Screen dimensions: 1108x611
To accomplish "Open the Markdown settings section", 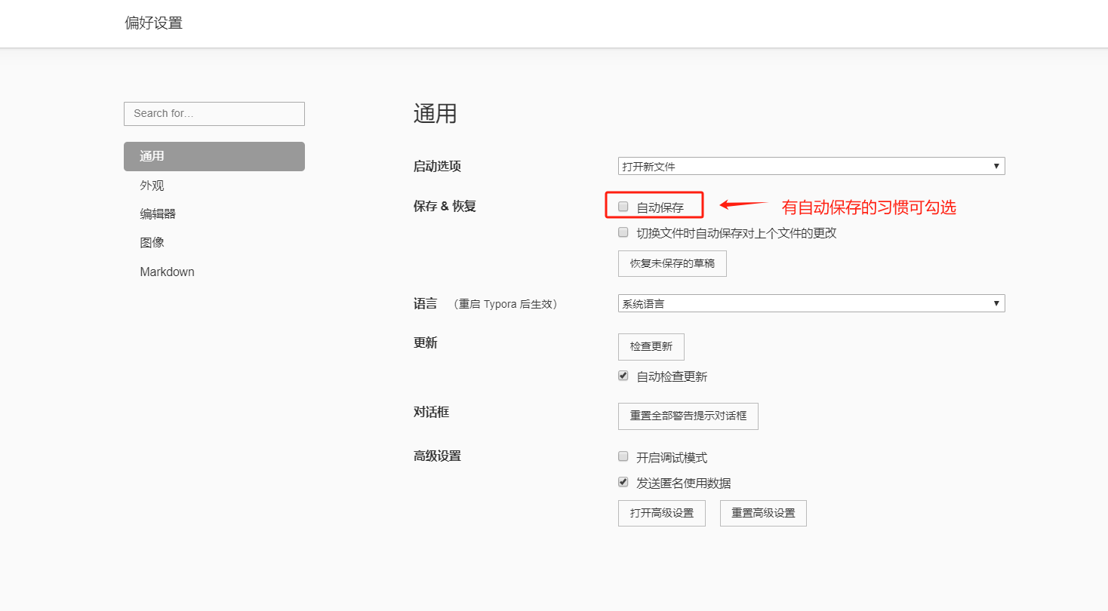I will tap(167, 272).
